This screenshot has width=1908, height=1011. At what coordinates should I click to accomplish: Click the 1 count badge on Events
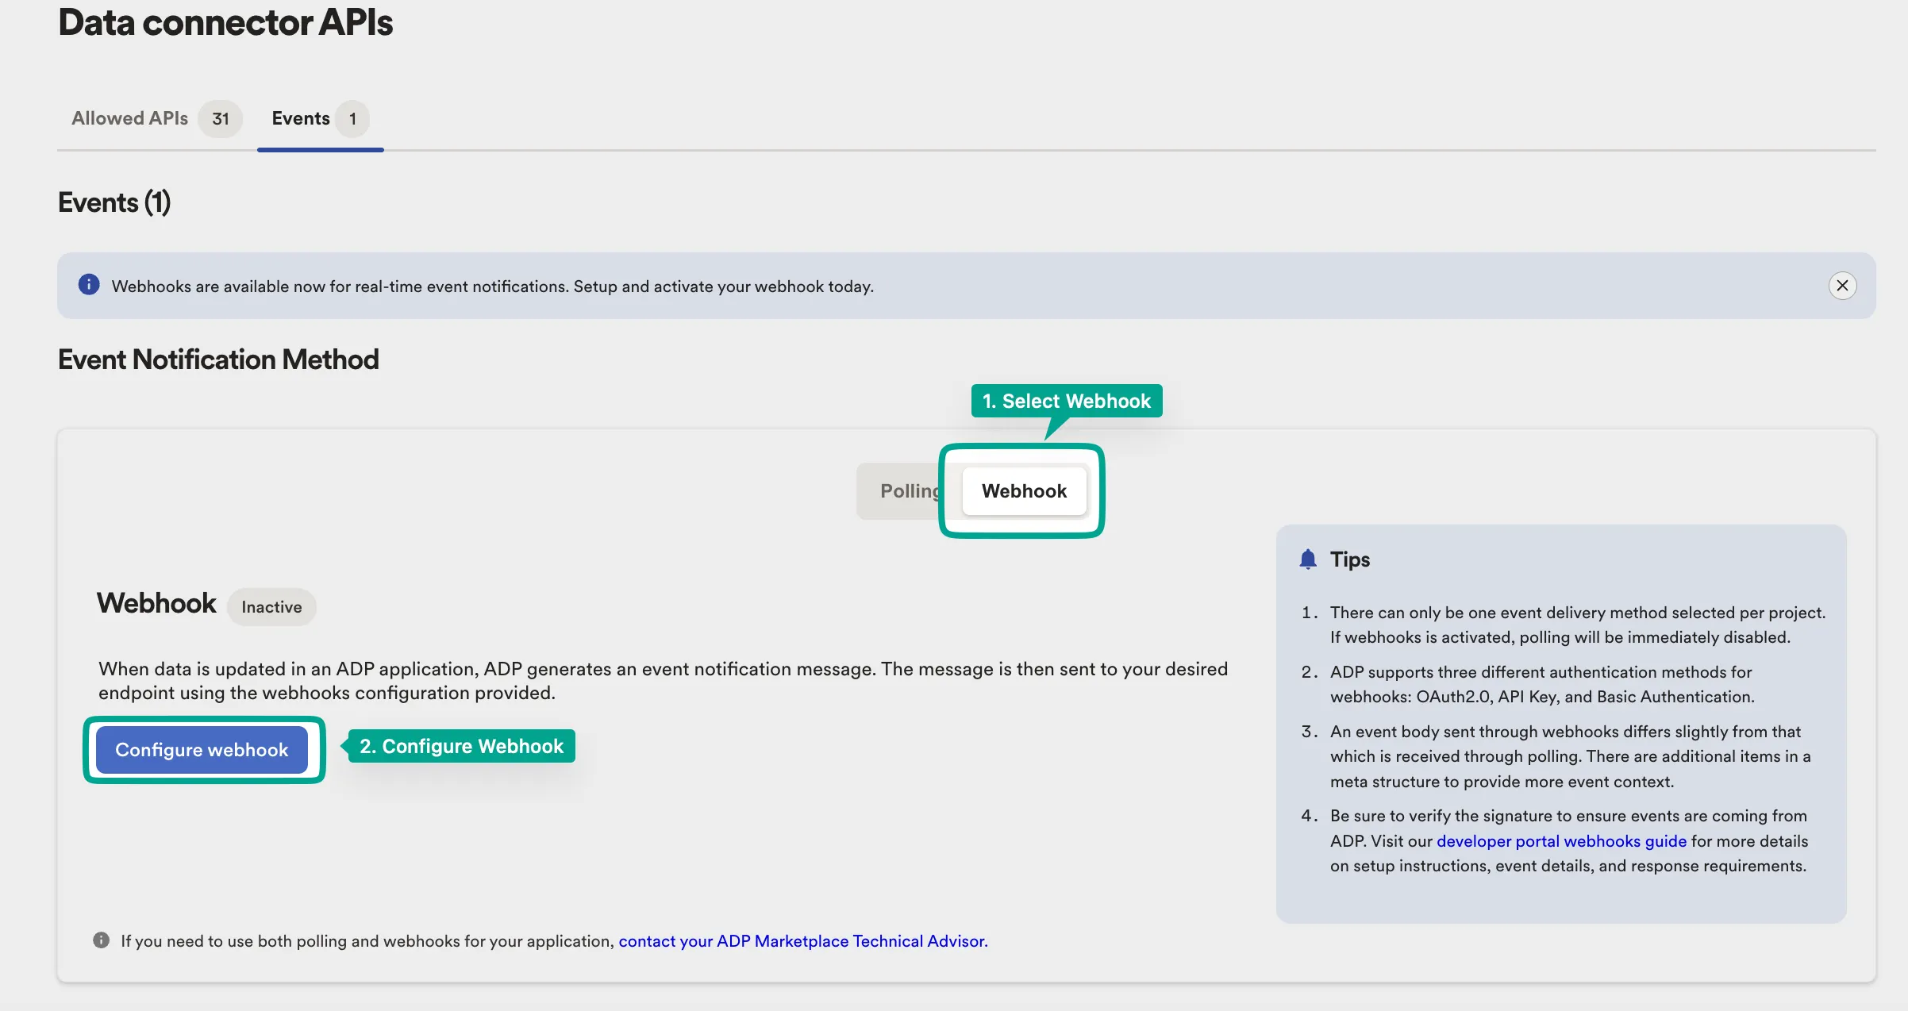[x=352, y=119]
